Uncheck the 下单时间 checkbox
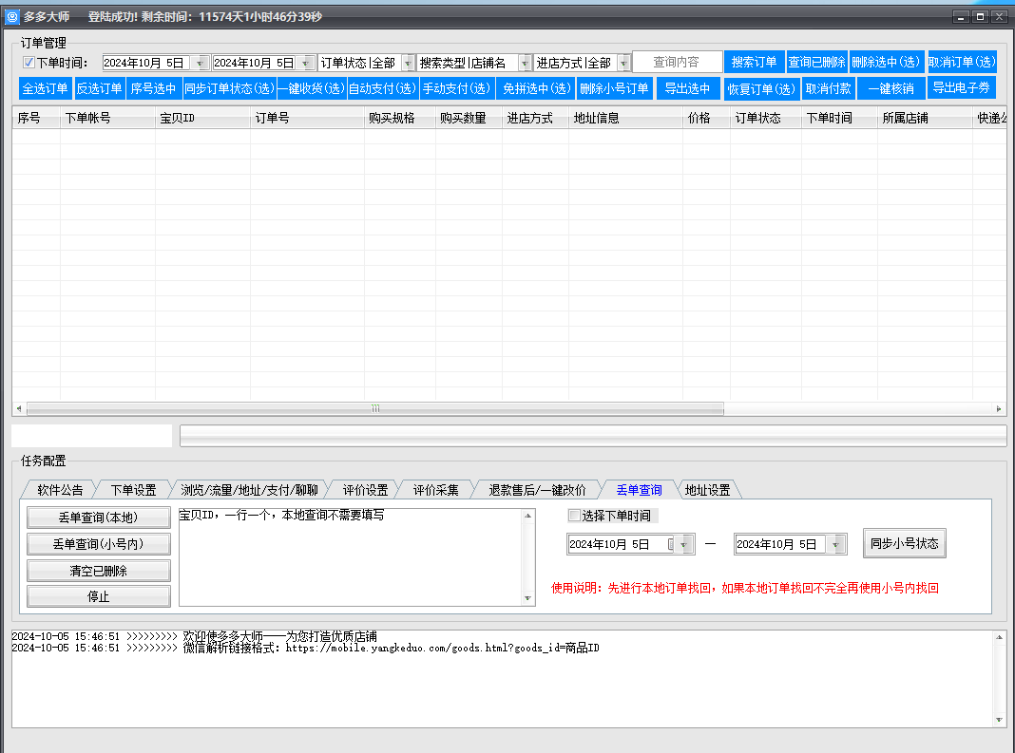This screenshot has height=753, width=1015. point(29,63)
